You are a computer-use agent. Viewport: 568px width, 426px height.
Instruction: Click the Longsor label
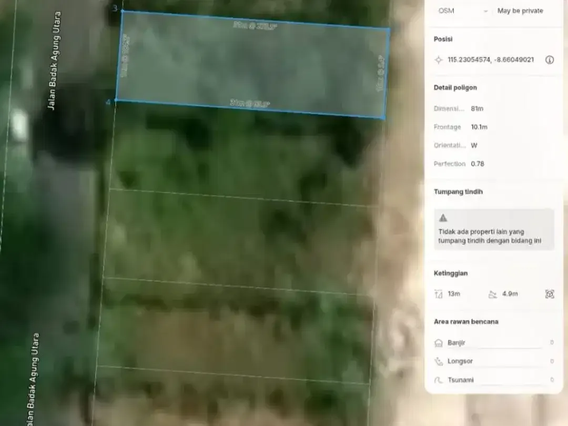pyautogui.click(x=460, y=361)
